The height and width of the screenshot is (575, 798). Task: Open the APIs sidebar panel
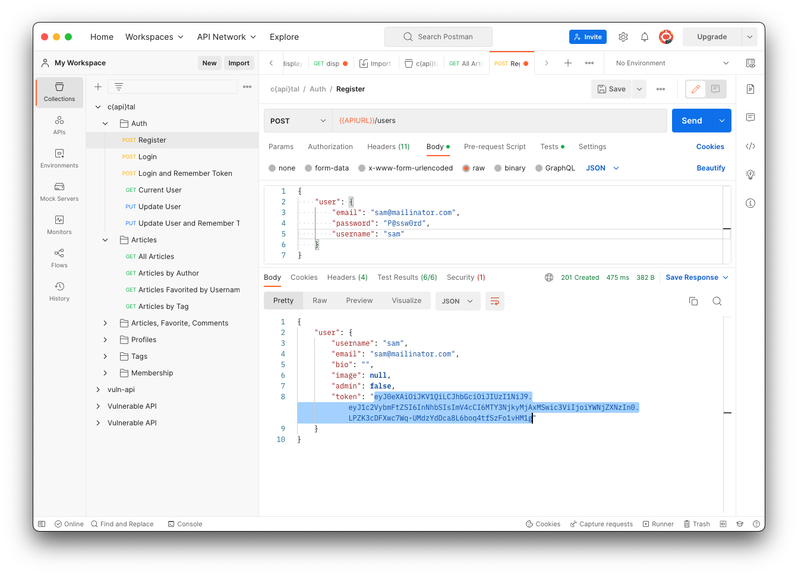click(59, 125)
